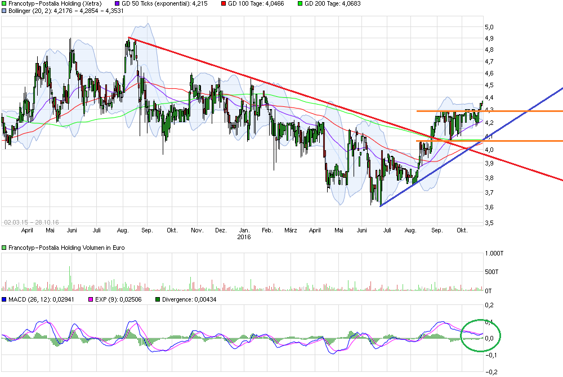The image size is (563, 377).
Task: Click the green Volumen in Euro legend swatch
Action: tap(4, 248)
